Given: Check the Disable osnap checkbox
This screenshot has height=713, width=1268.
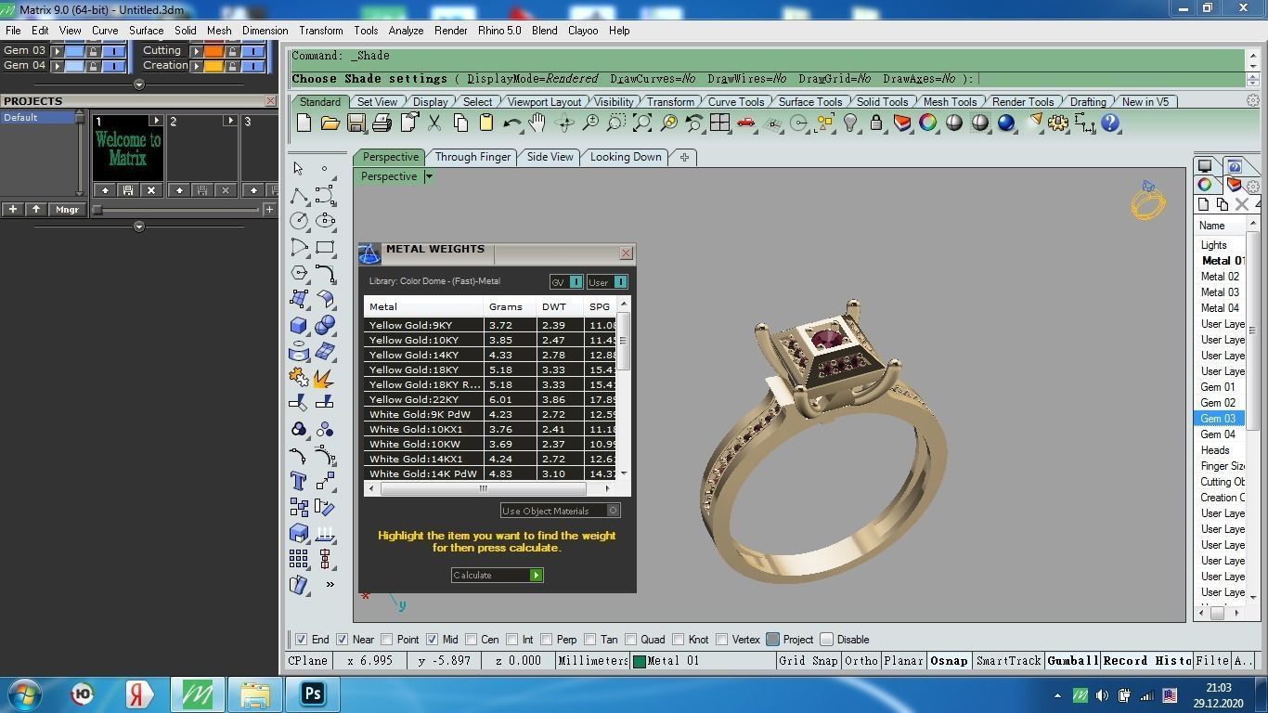Looking at the screenshot, I should (x=826, y=640).
